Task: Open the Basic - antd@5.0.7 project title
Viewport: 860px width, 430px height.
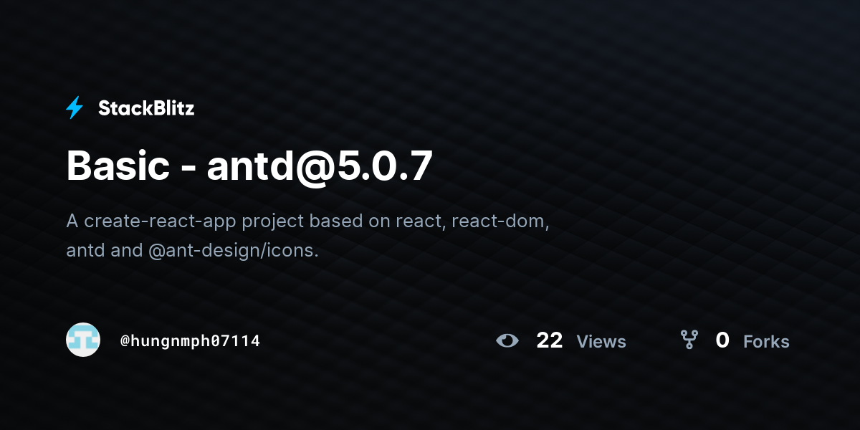Action: click(x=249, y=166)
